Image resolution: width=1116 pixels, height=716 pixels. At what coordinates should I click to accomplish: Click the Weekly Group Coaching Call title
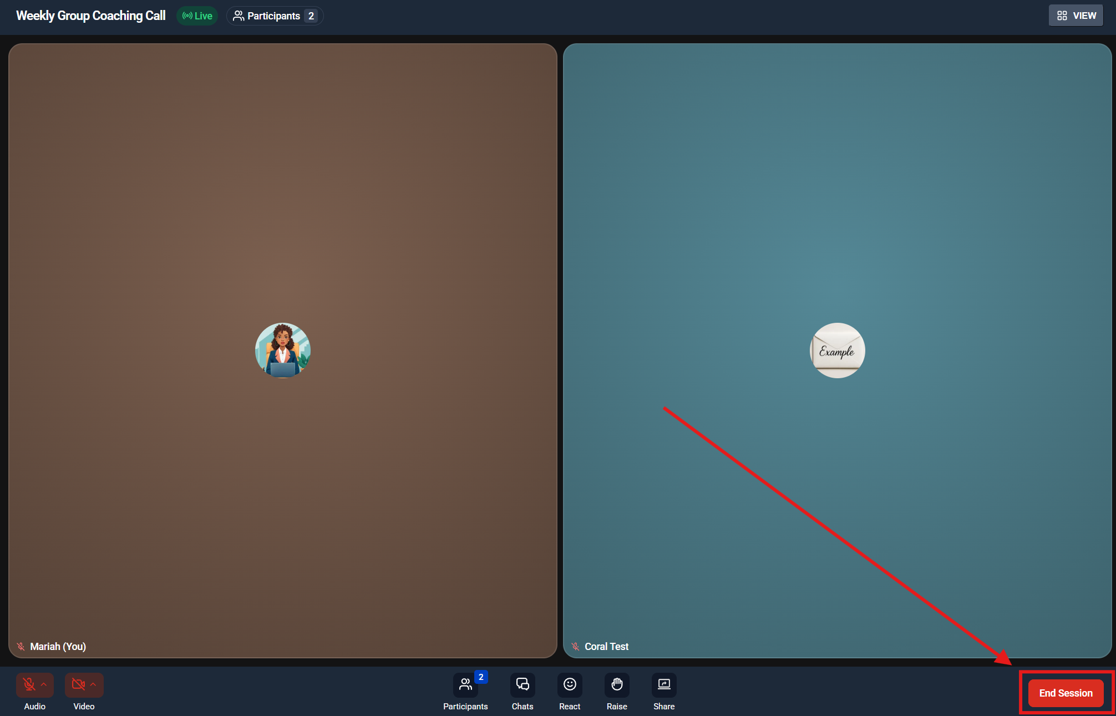pos(91,16)
